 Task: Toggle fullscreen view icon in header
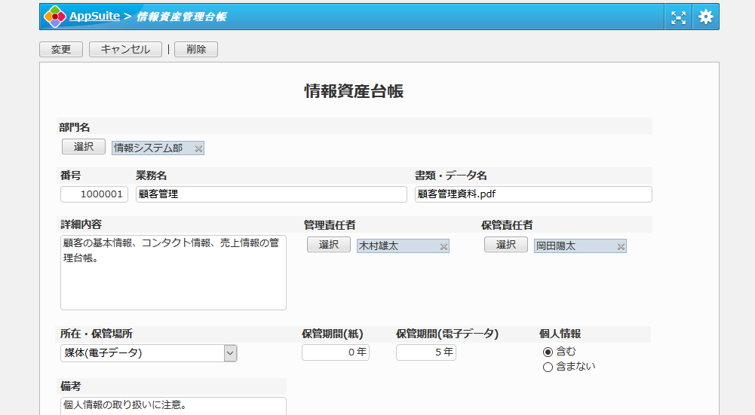tap(679, 17)
